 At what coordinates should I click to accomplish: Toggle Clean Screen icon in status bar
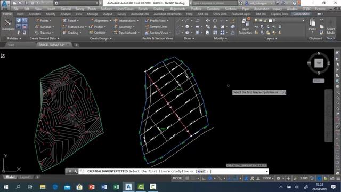pyautogui.click(x=332, y=178)
